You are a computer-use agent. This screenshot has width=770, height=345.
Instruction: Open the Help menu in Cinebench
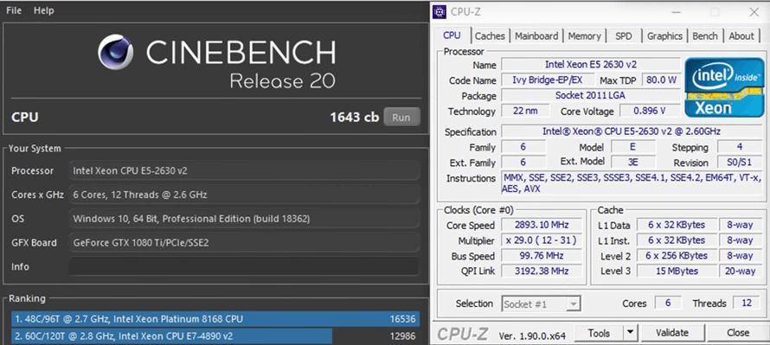pos(44,10)
